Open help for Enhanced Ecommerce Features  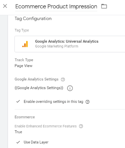pos(81,126)
